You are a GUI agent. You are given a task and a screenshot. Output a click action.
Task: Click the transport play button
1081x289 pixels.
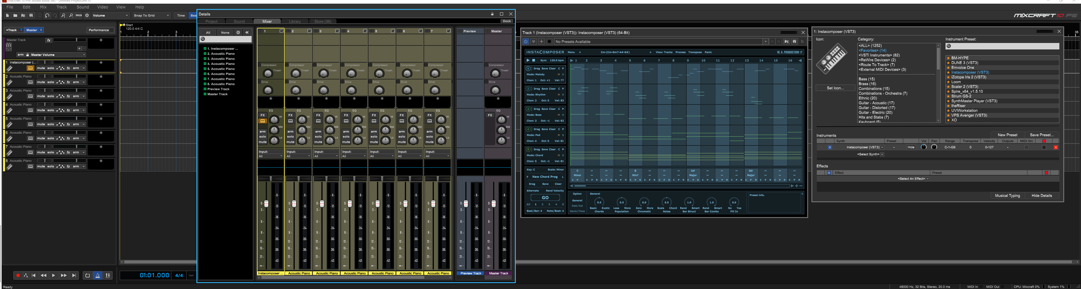[53, 276]
